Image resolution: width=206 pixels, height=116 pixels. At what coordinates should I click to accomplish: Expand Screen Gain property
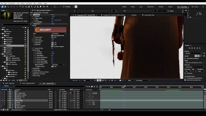click(x=32, y=39)
